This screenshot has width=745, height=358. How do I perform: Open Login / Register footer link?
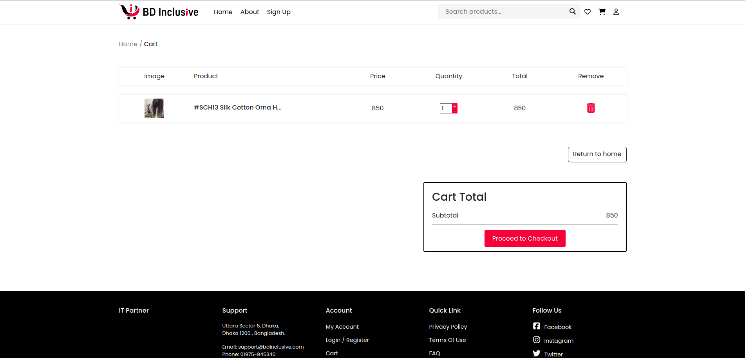point(347,340)
